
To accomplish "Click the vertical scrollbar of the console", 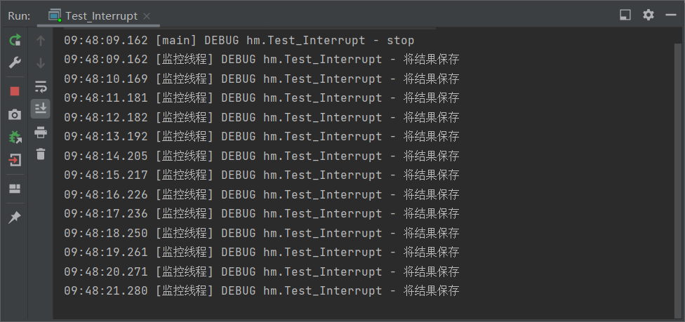I will [x=677, y=173].
